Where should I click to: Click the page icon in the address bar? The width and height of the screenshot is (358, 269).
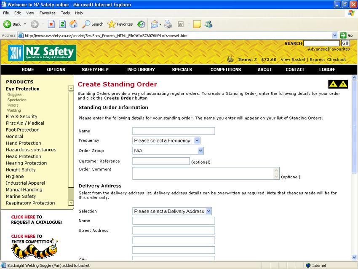click(x=21, y=35)
